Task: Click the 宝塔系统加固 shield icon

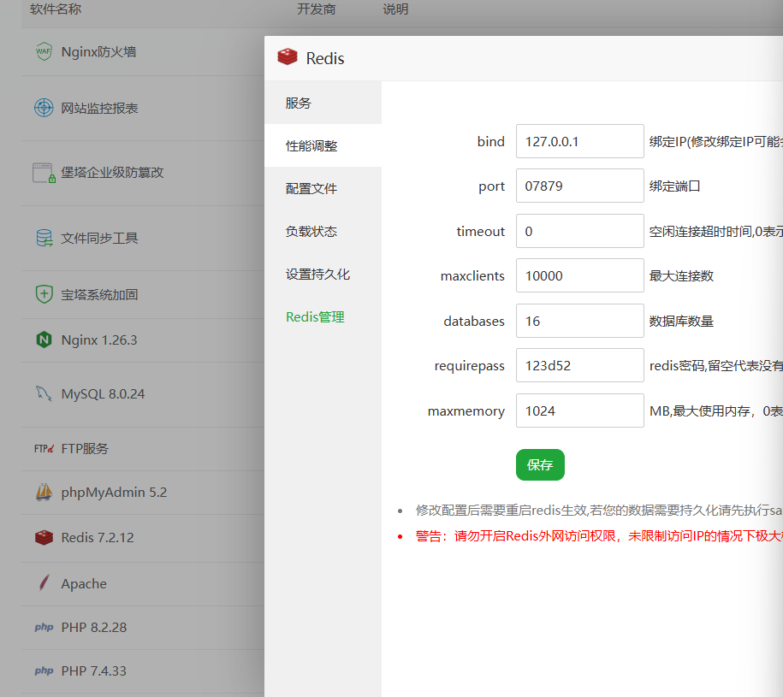Action: point(44,294)
